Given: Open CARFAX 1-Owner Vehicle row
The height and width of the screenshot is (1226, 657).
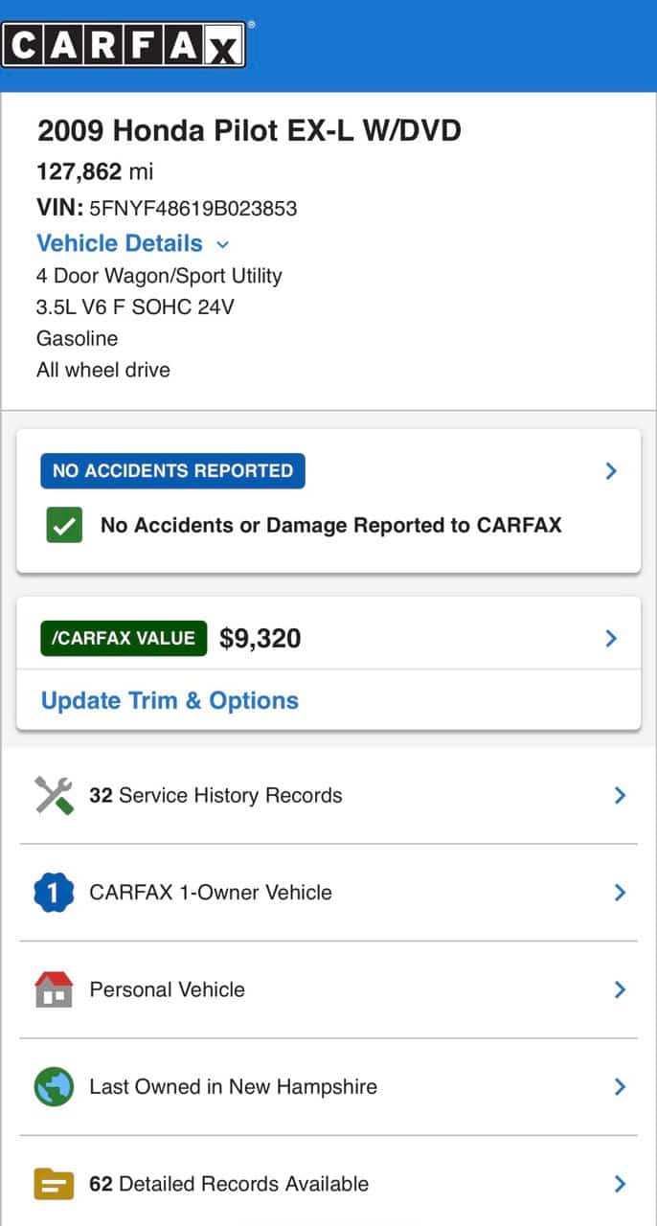Looking at the screenshot, I should click(211, 893).
